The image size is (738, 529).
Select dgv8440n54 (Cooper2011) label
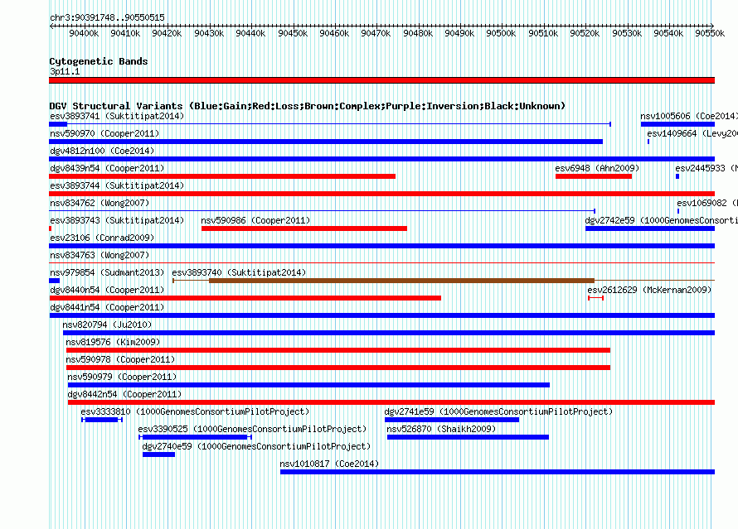(107, 290)
